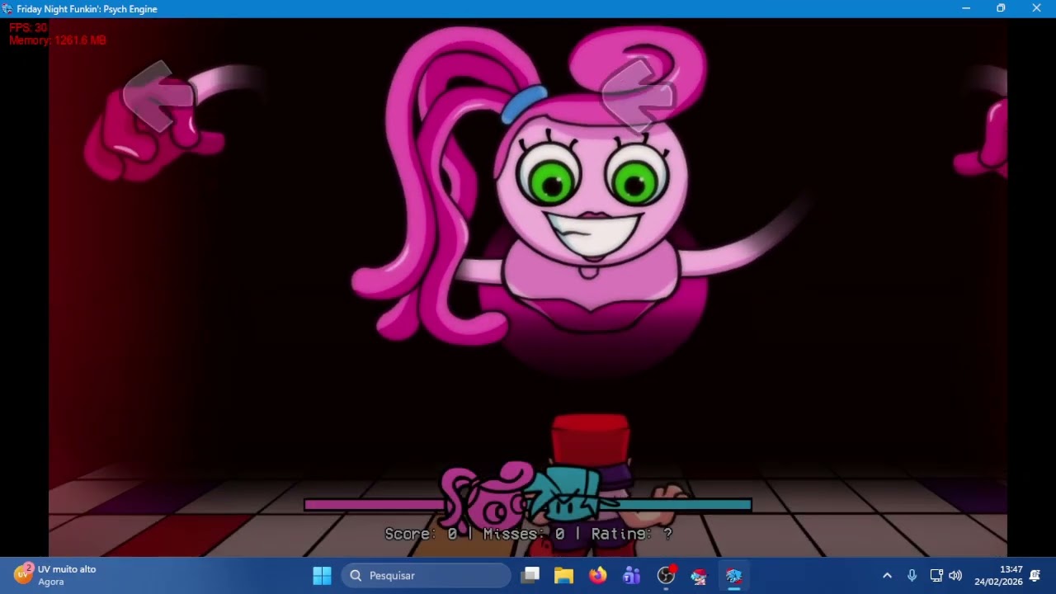This screenshot has height=594, width=1056.
Task: Click the "Pesquisar" search box
Action: coord(427,575)
